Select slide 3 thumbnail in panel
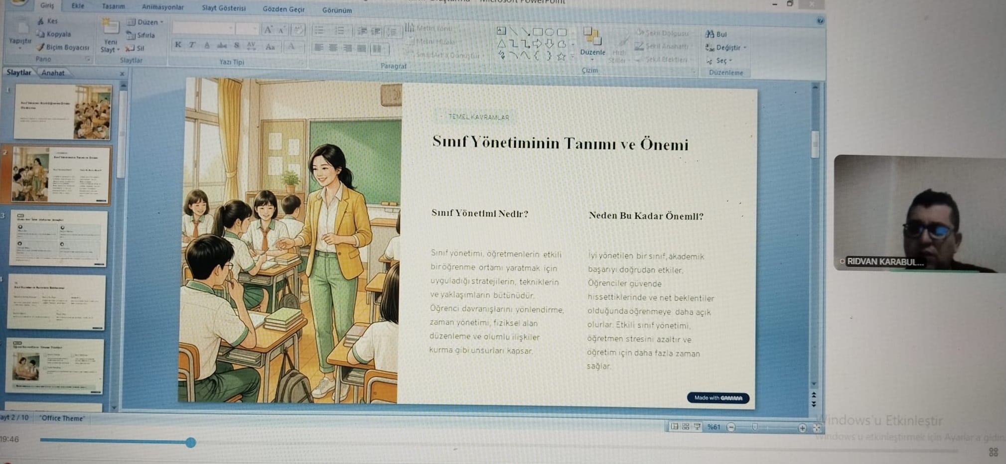Screen dimensions: 1006x464 click(x=58, y=238)
